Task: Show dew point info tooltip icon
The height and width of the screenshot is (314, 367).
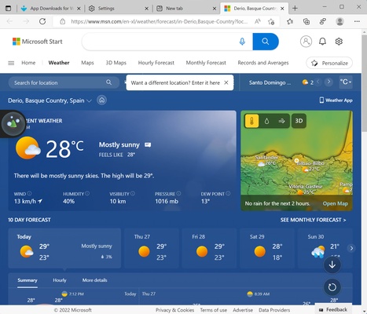Action: [228, 193]
